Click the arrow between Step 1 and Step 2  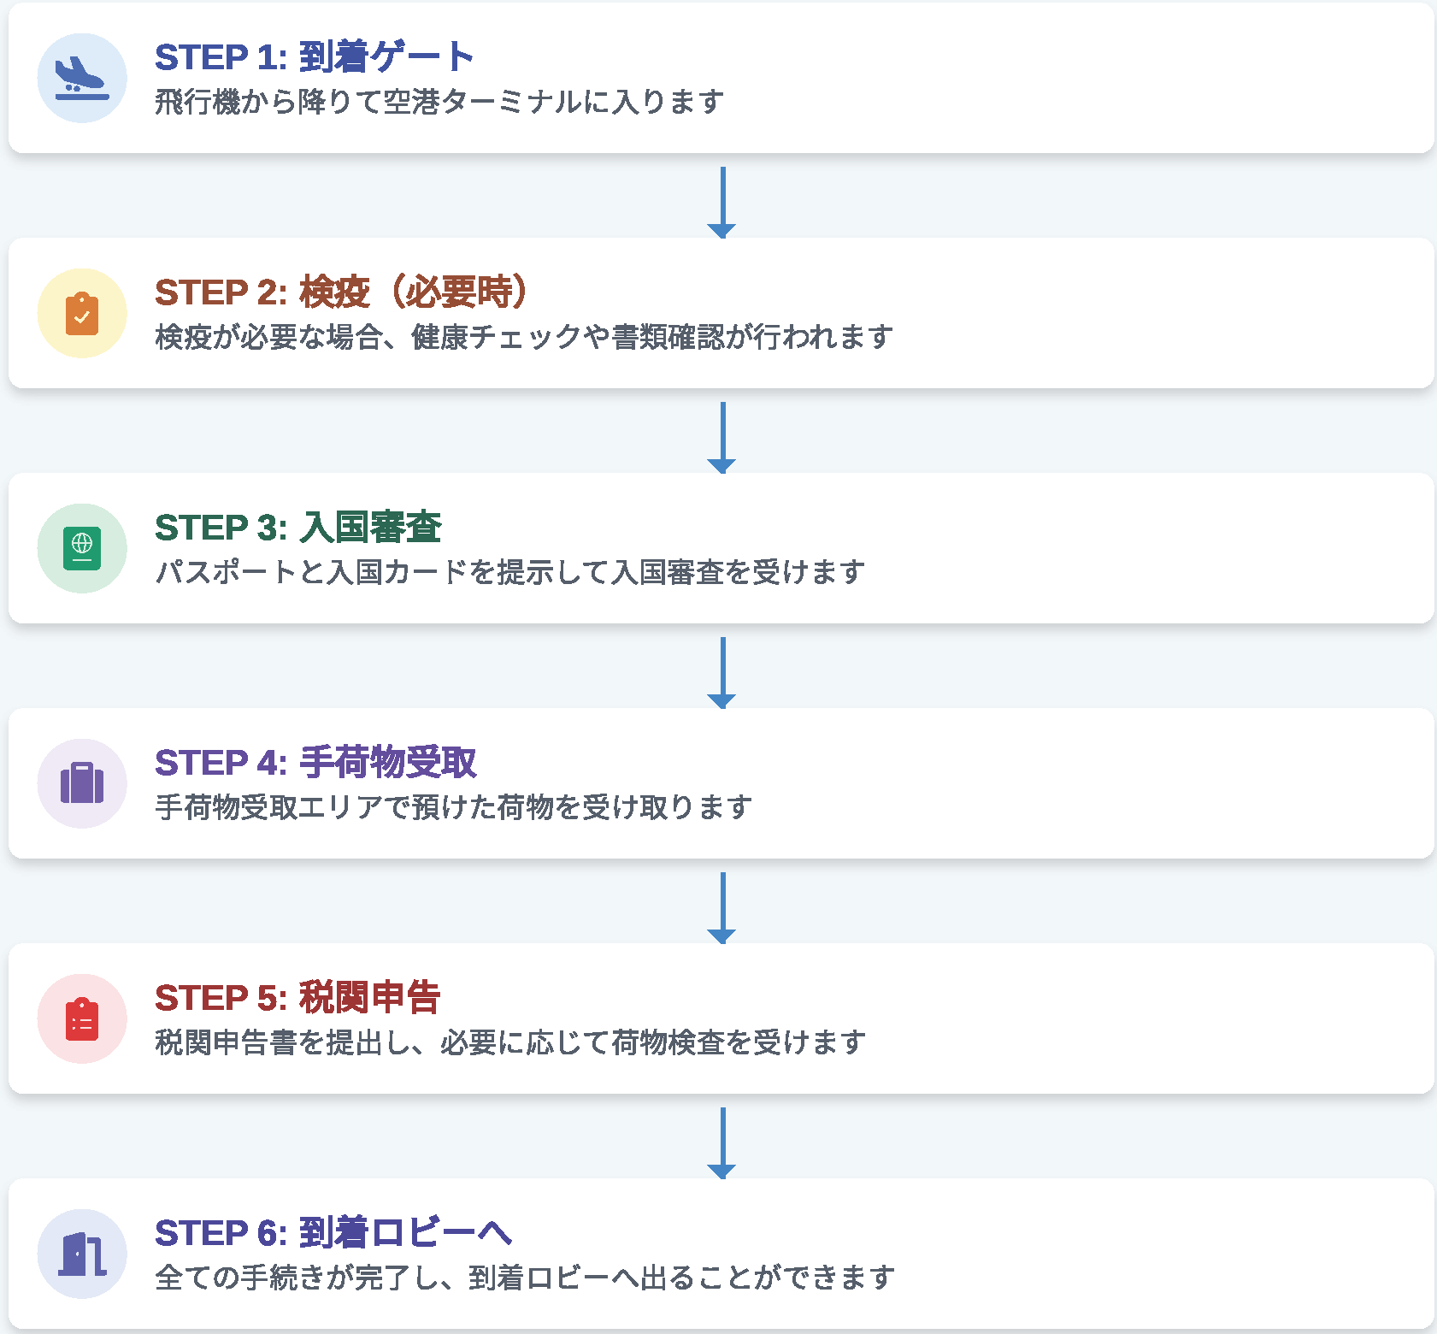722,203
